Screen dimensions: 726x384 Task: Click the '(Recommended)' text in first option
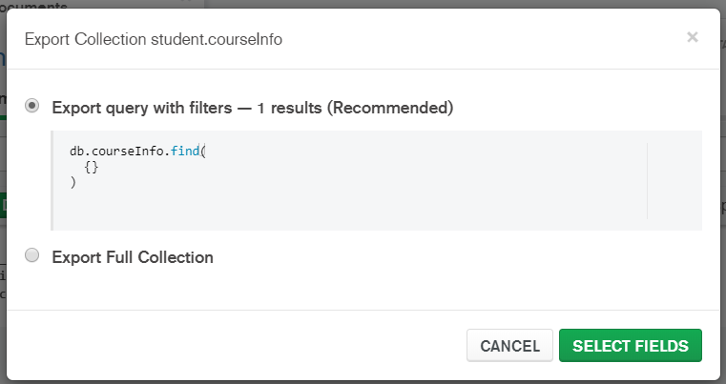point(390,108)
